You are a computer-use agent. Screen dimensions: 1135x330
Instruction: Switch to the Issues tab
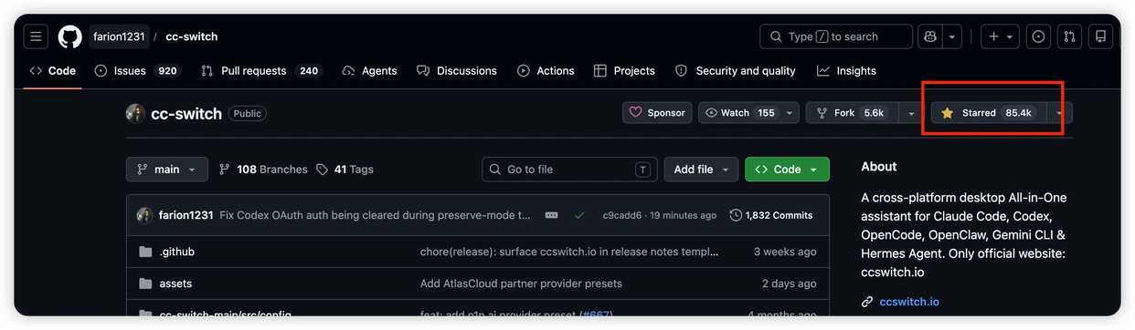[x=137, y=70]
